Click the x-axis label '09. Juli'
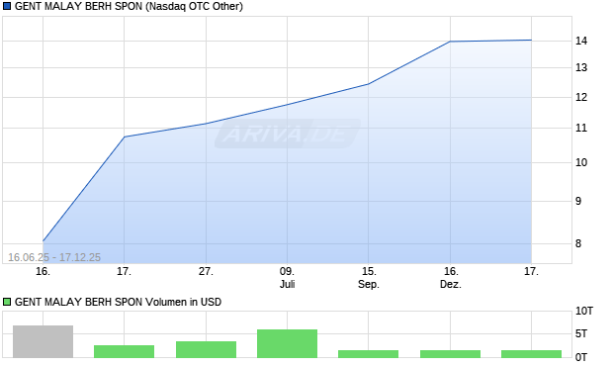 287,278
